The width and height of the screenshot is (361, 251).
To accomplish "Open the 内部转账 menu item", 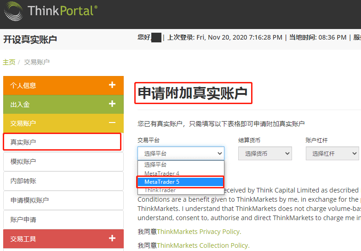I will point(63,181).
